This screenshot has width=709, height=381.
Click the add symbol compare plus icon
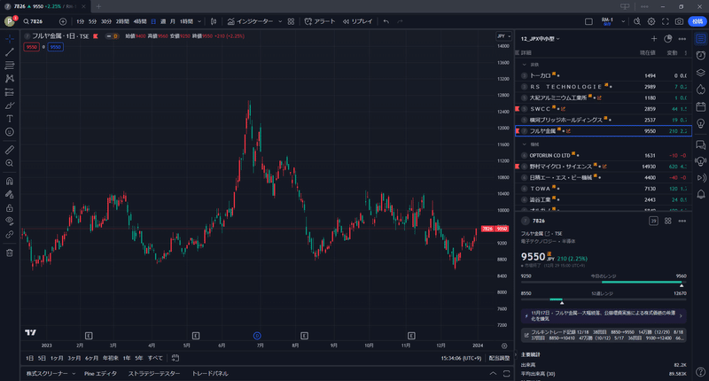(x=63, y=21)
